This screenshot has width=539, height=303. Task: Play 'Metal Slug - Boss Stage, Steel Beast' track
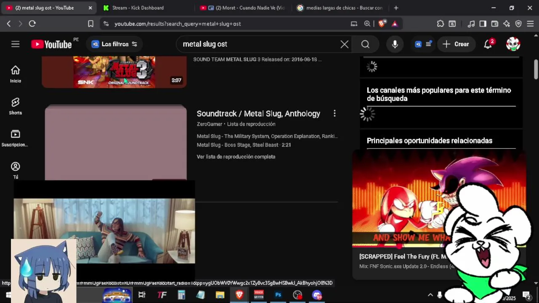[244, 145]
